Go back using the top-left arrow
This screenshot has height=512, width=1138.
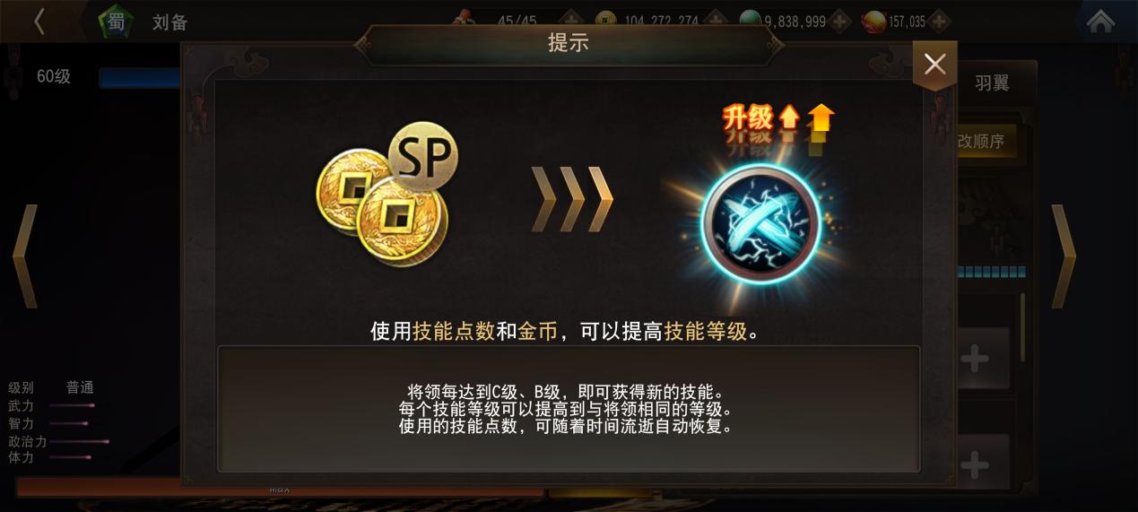pos(39,21)
